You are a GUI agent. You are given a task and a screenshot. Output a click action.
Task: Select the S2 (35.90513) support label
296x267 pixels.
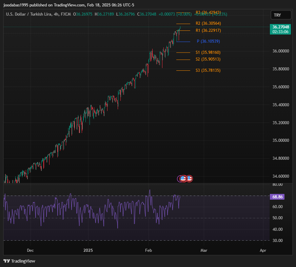click(x=208, y=59)
